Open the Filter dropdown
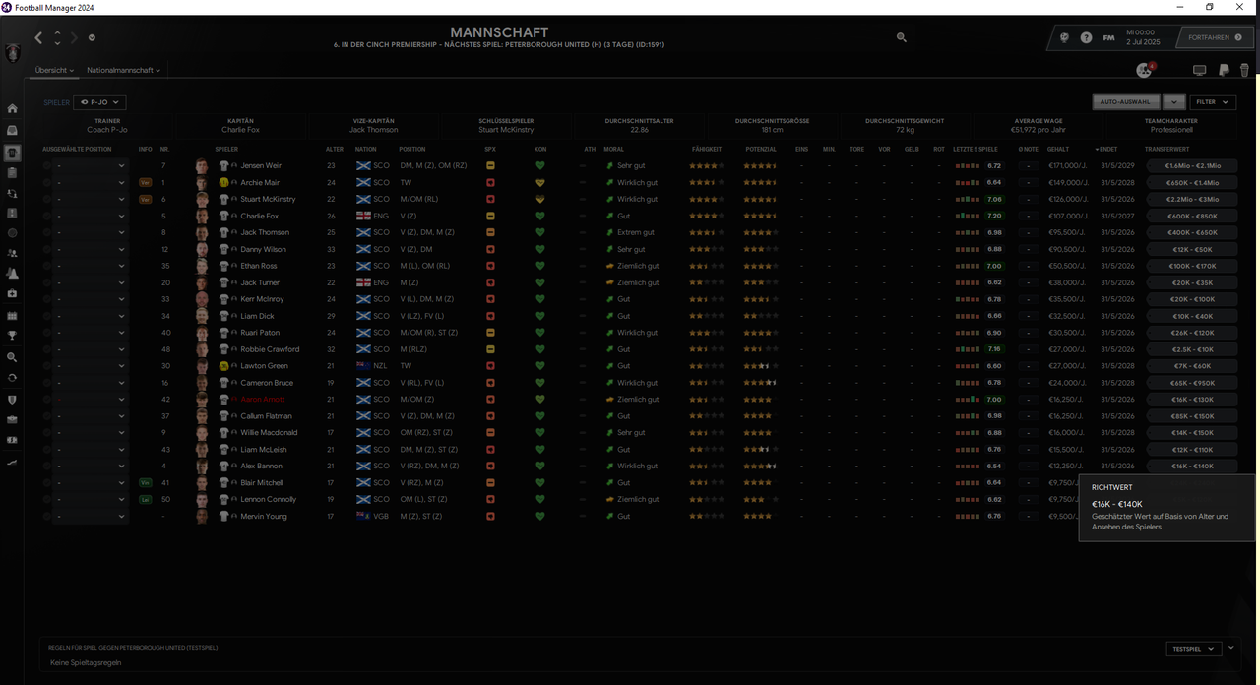The image size is (1260, 685). coord(1213,101)
